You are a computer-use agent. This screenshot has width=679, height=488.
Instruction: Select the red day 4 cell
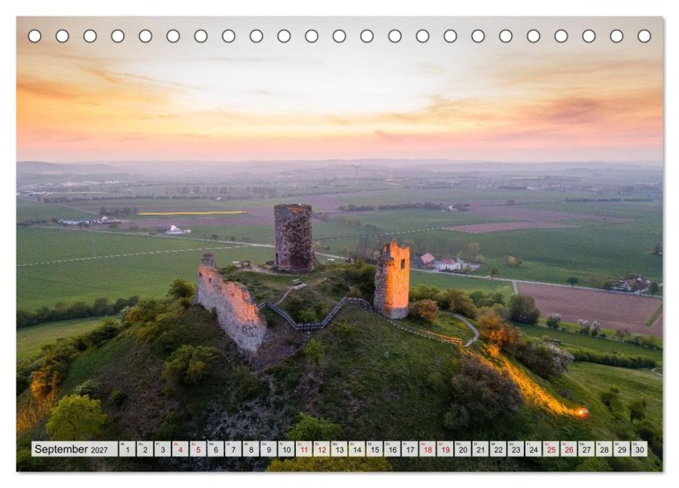pyautogui.click(x=181, y=449)
